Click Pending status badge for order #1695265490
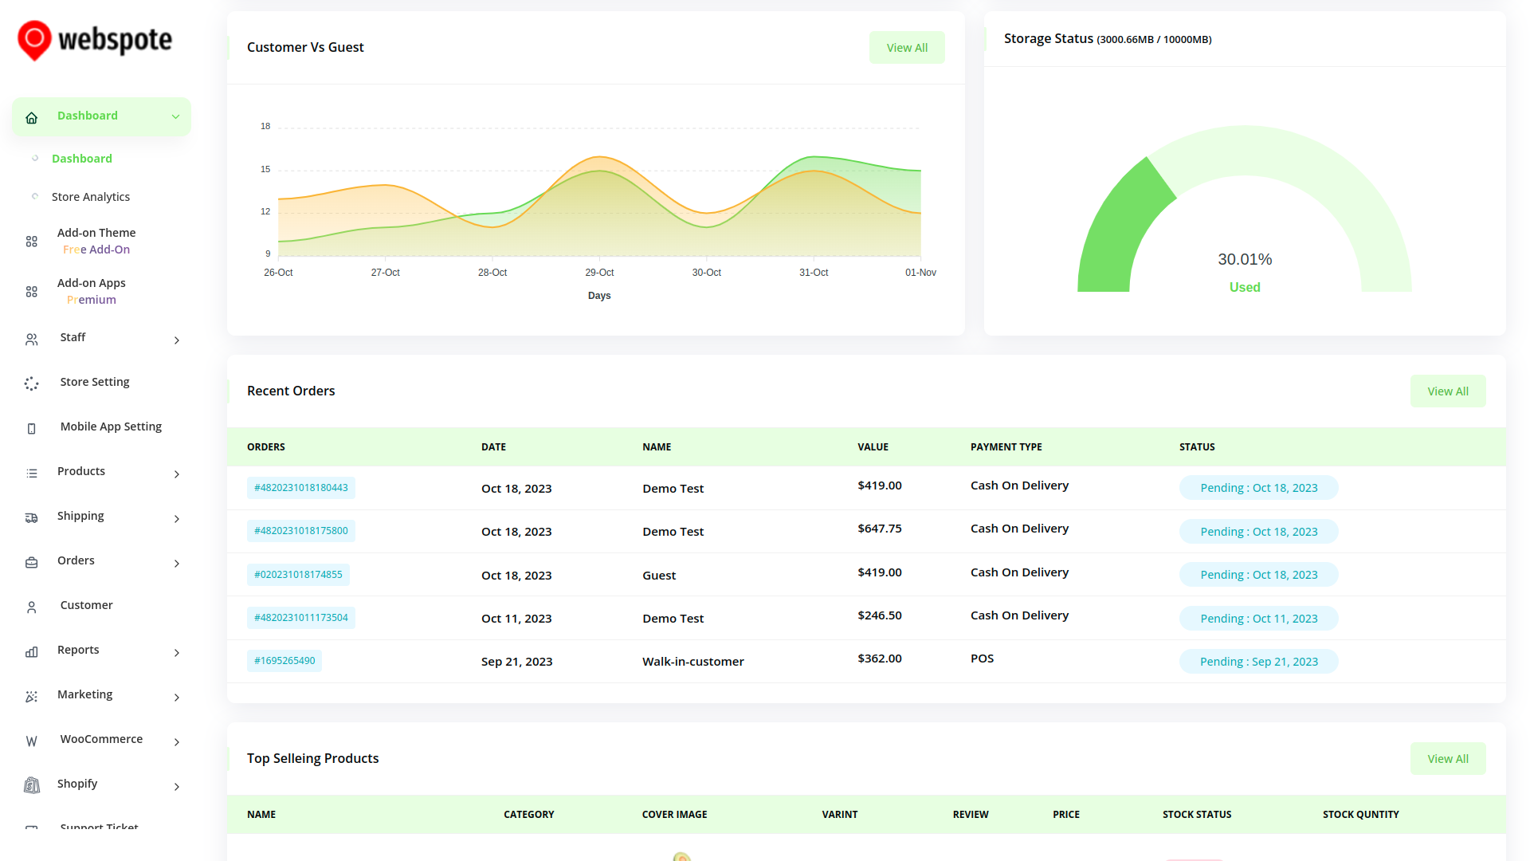This screenshot has height=861, width=1530. [x=1258, y=662]
